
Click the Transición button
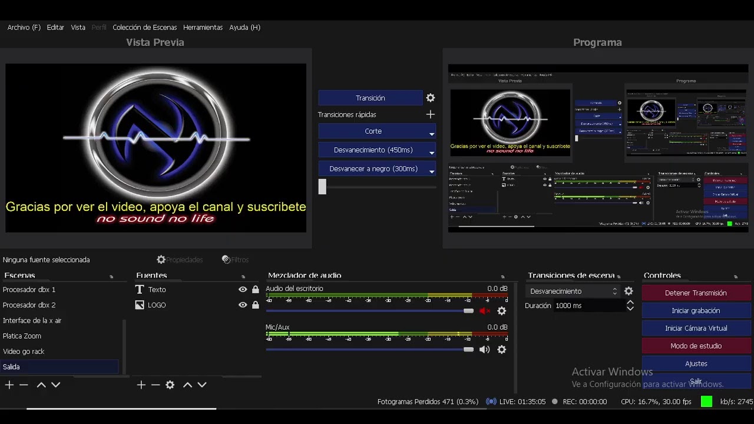(371, 98)
